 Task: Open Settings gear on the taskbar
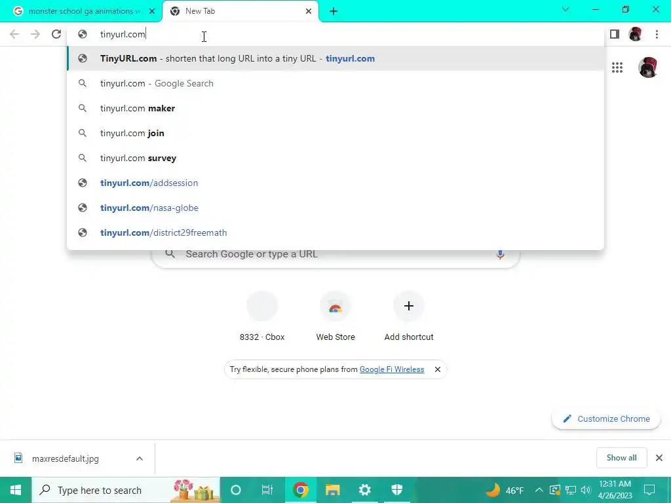click(364, 490)
